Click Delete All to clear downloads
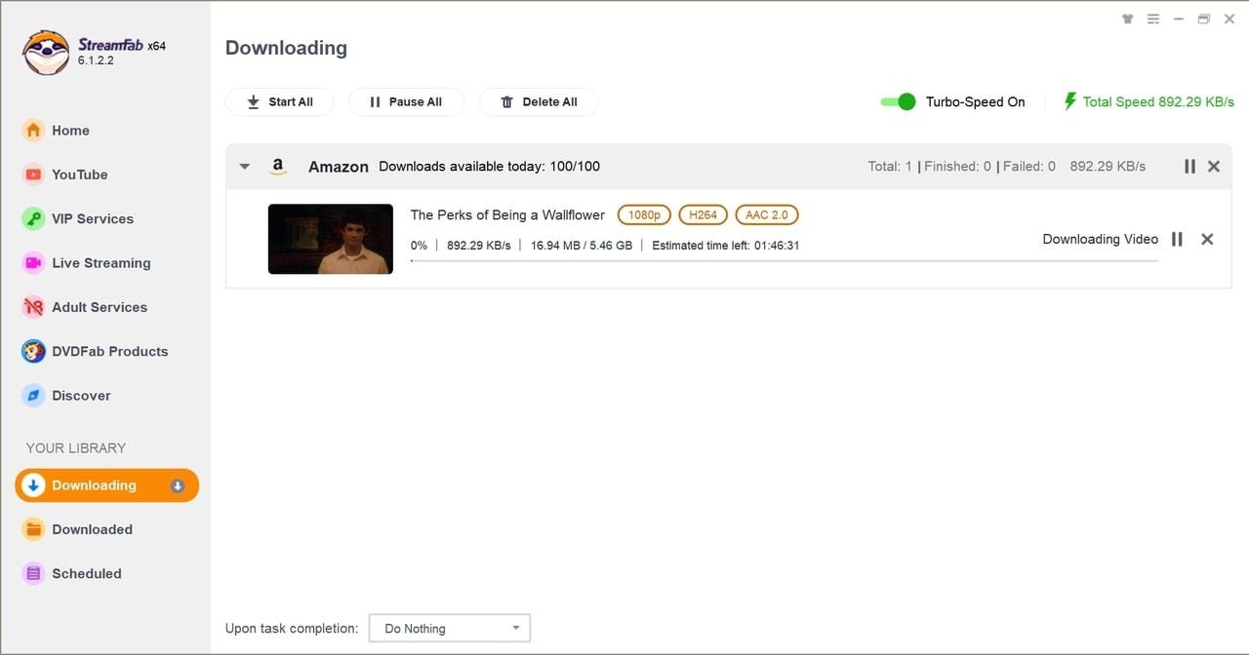The width and height of the screenshot is (1249, 655). point(539,101)
